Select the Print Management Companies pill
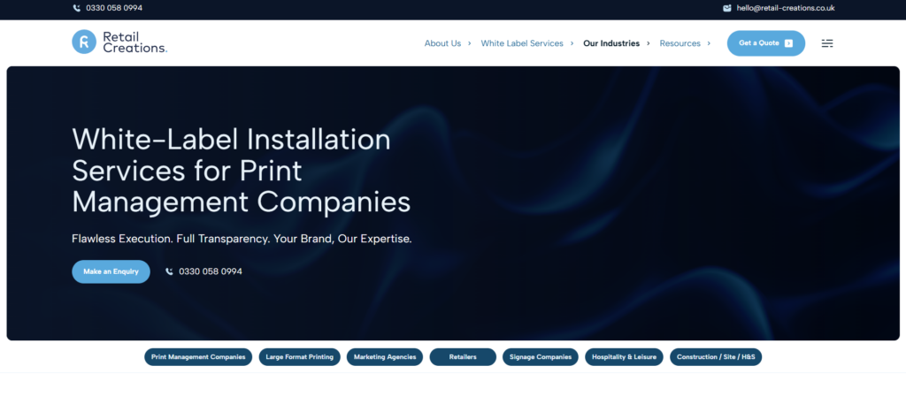Viewport: 906px width, 412px height. point(198,357)
